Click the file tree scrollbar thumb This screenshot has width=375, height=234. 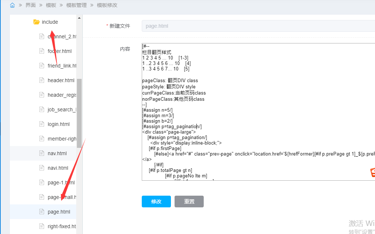pos(79,113)
